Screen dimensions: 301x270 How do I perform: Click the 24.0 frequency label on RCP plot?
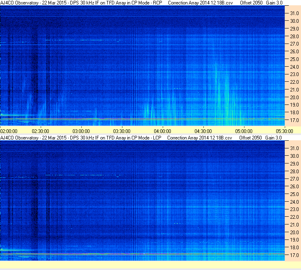click(x=294, y=67)
